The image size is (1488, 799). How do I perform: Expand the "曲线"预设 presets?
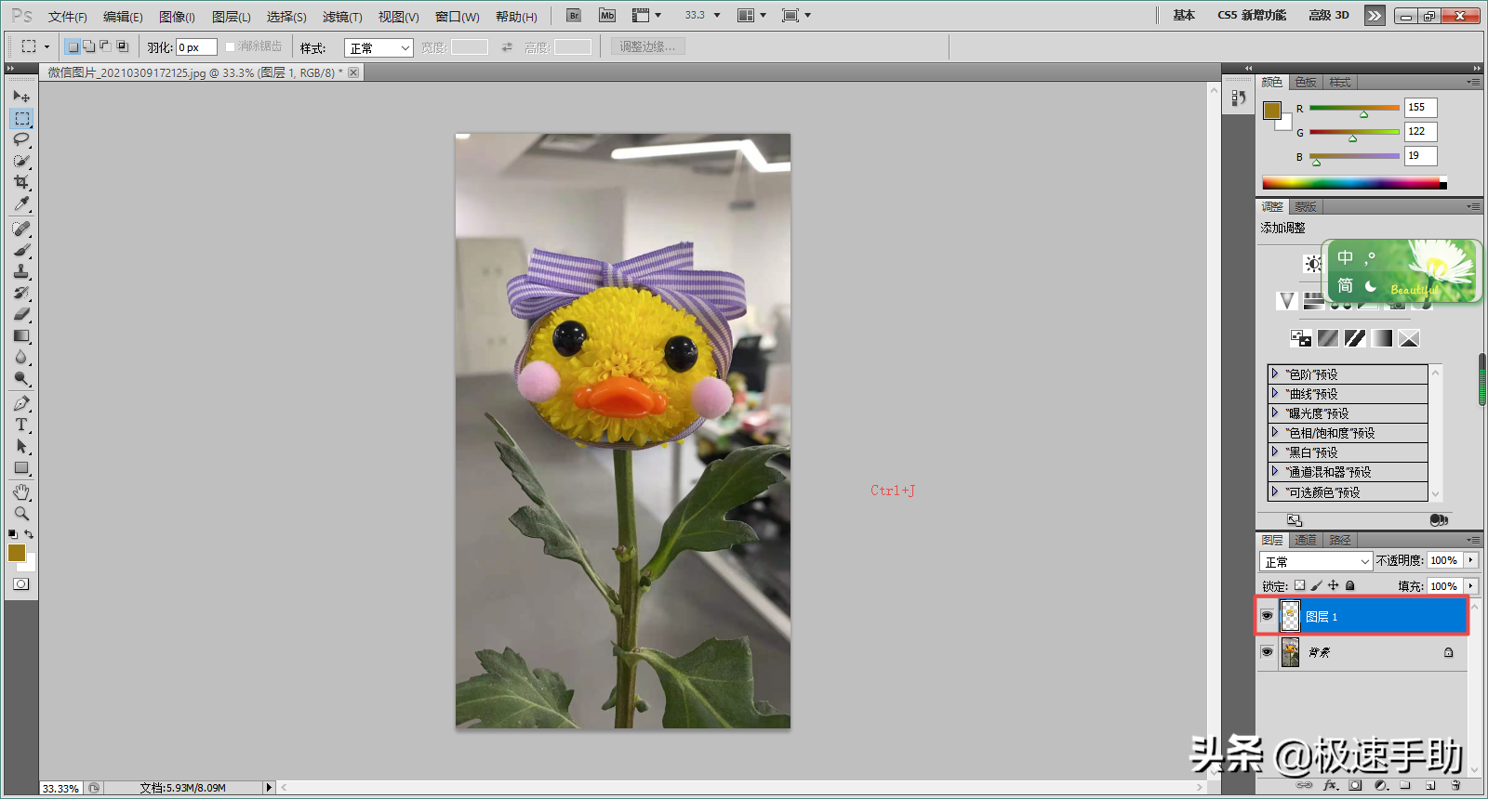click(1275, 393)
